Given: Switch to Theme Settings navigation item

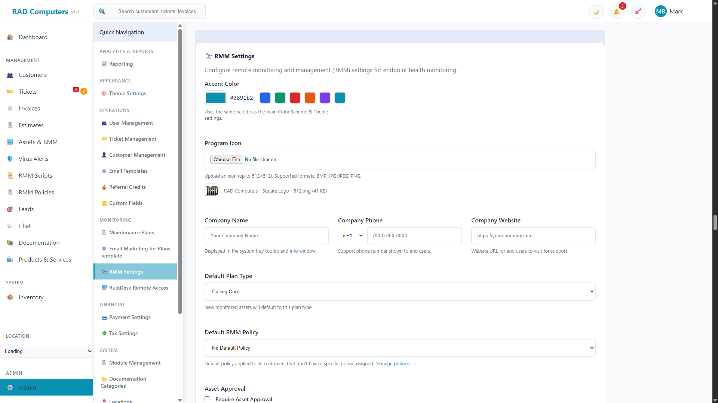Looking at the screenshot, I should 127,93.
